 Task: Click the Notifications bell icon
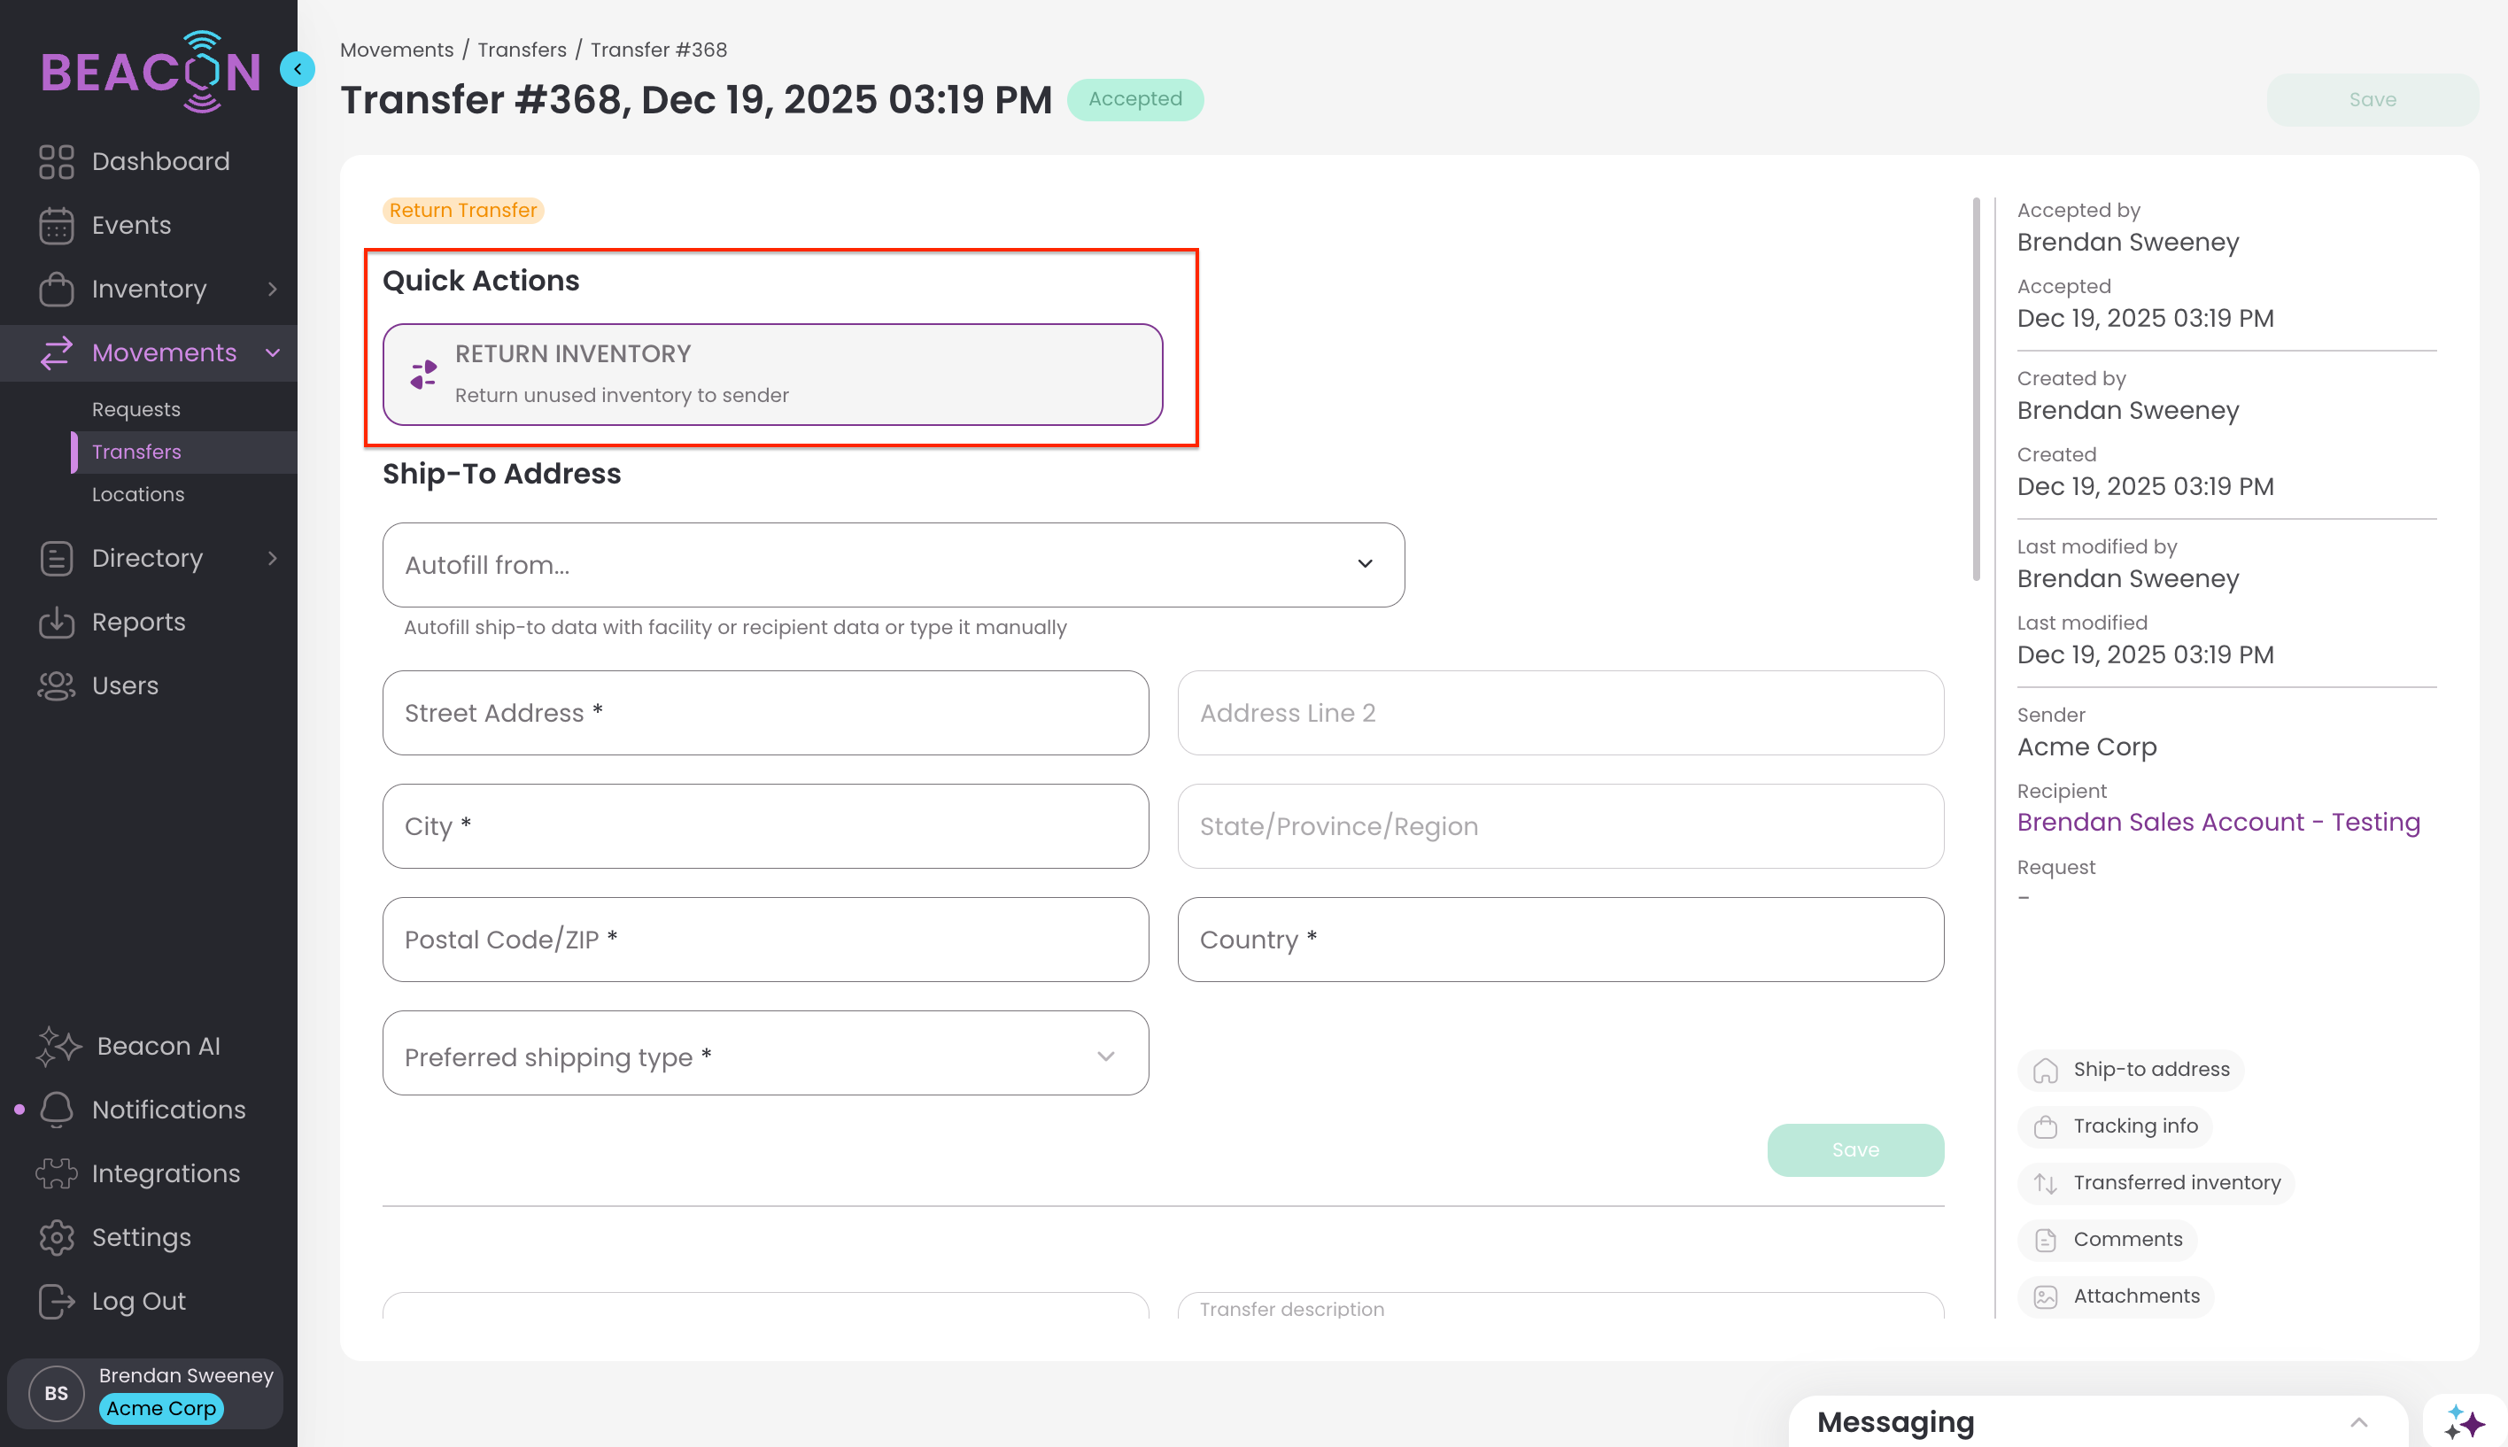point(57,1110)
